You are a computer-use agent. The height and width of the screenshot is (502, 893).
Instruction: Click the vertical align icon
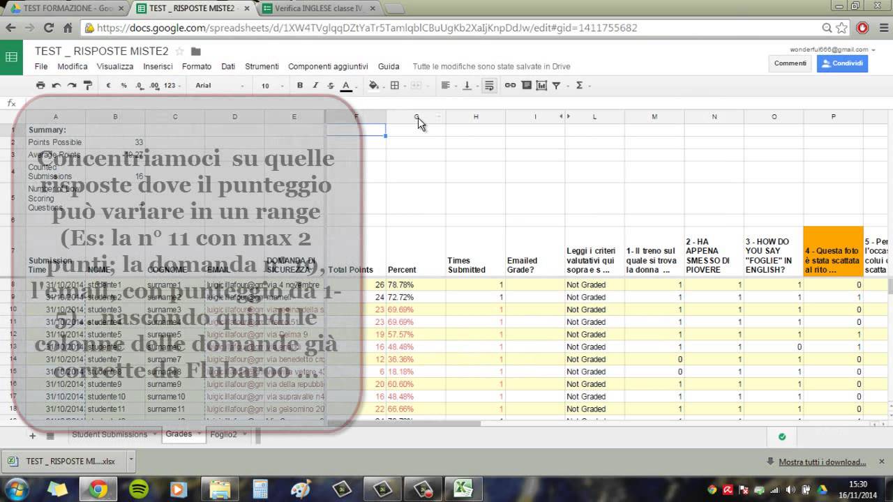point(468,85)
